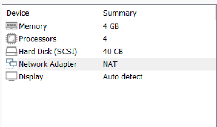This screenshot has width=217, height=127.
Task: Select the Processors CPU icon
Action: (x=12, y=39)
